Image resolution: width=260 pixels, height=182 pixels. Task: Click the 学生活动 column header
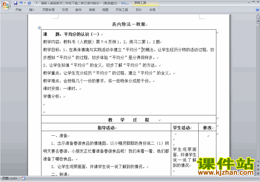point(181,128)
